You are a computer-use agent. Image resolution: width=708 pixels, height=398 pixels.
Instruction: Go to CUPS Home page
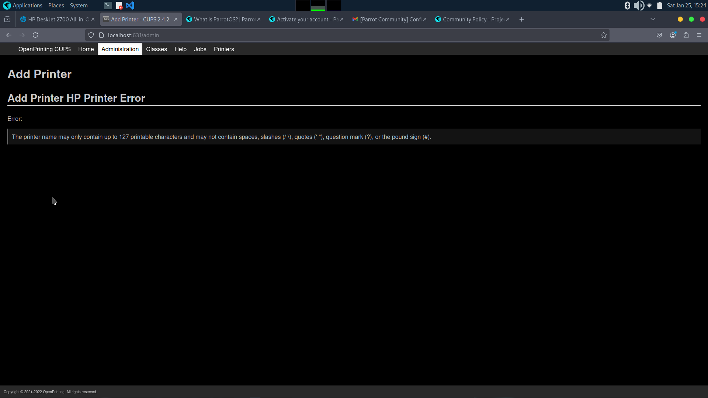pyautogui.click(x=86, y=49)
